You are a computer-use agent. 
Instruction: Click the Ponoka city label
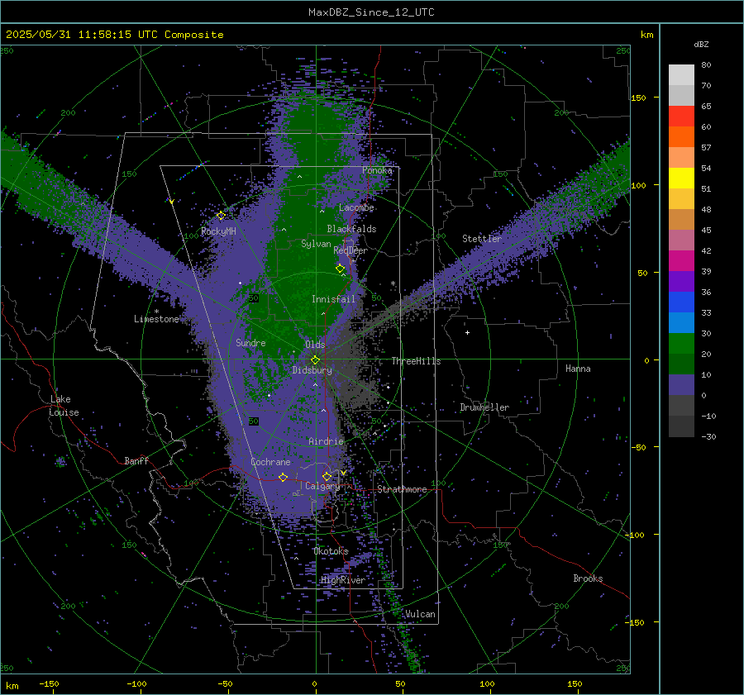377,170
